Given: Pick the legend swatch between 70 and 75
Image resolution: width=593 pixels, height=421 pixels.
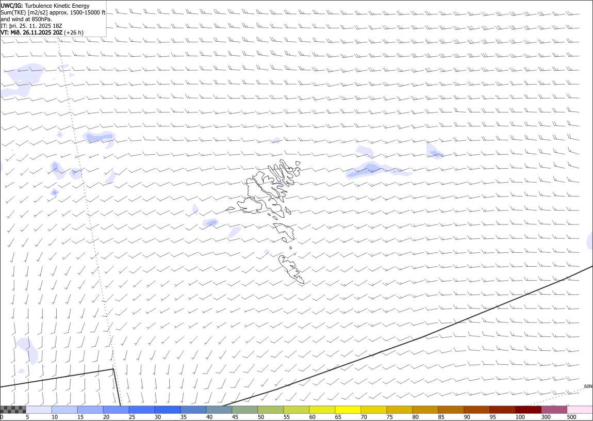Looking at the screenshot, I should tap(373, 410).
